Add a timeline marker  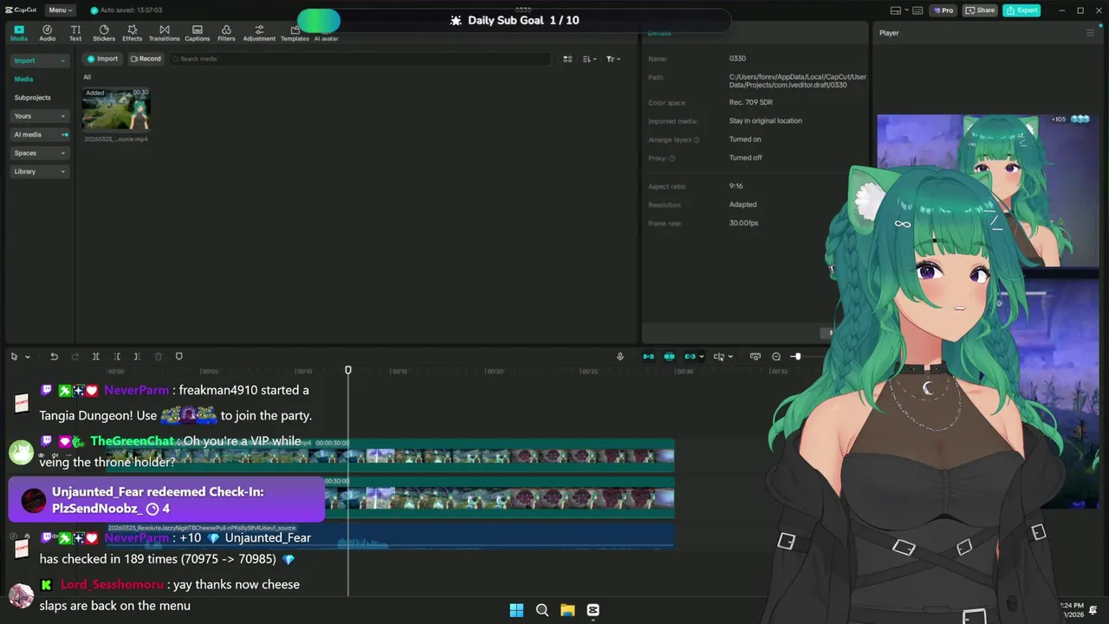[x=179, y=356]
